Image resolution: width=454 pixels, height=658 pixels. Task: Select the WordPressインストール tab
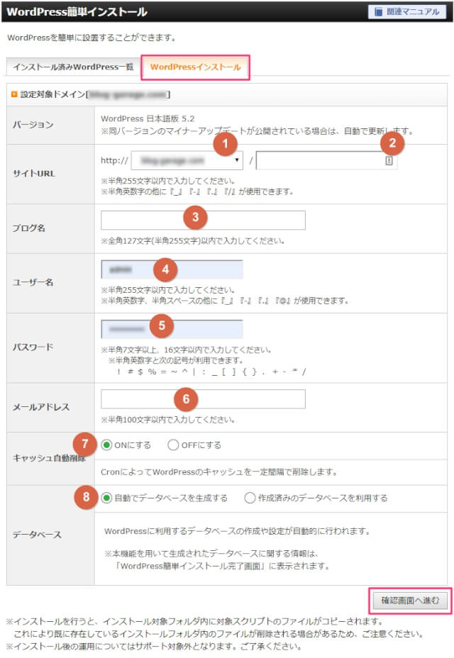[x=195, y=67]
